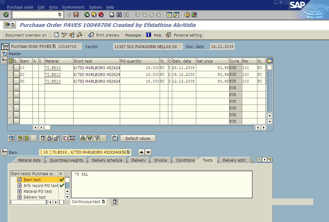Viewport: 329px width, 222px height.
Task: Exit with the yellow up-arrow icon
Action: point(94,15)
